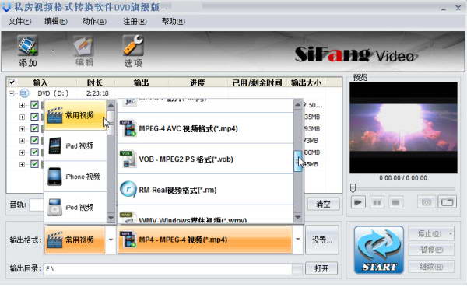Click the 暂停(P) pause button

point(431,250)
